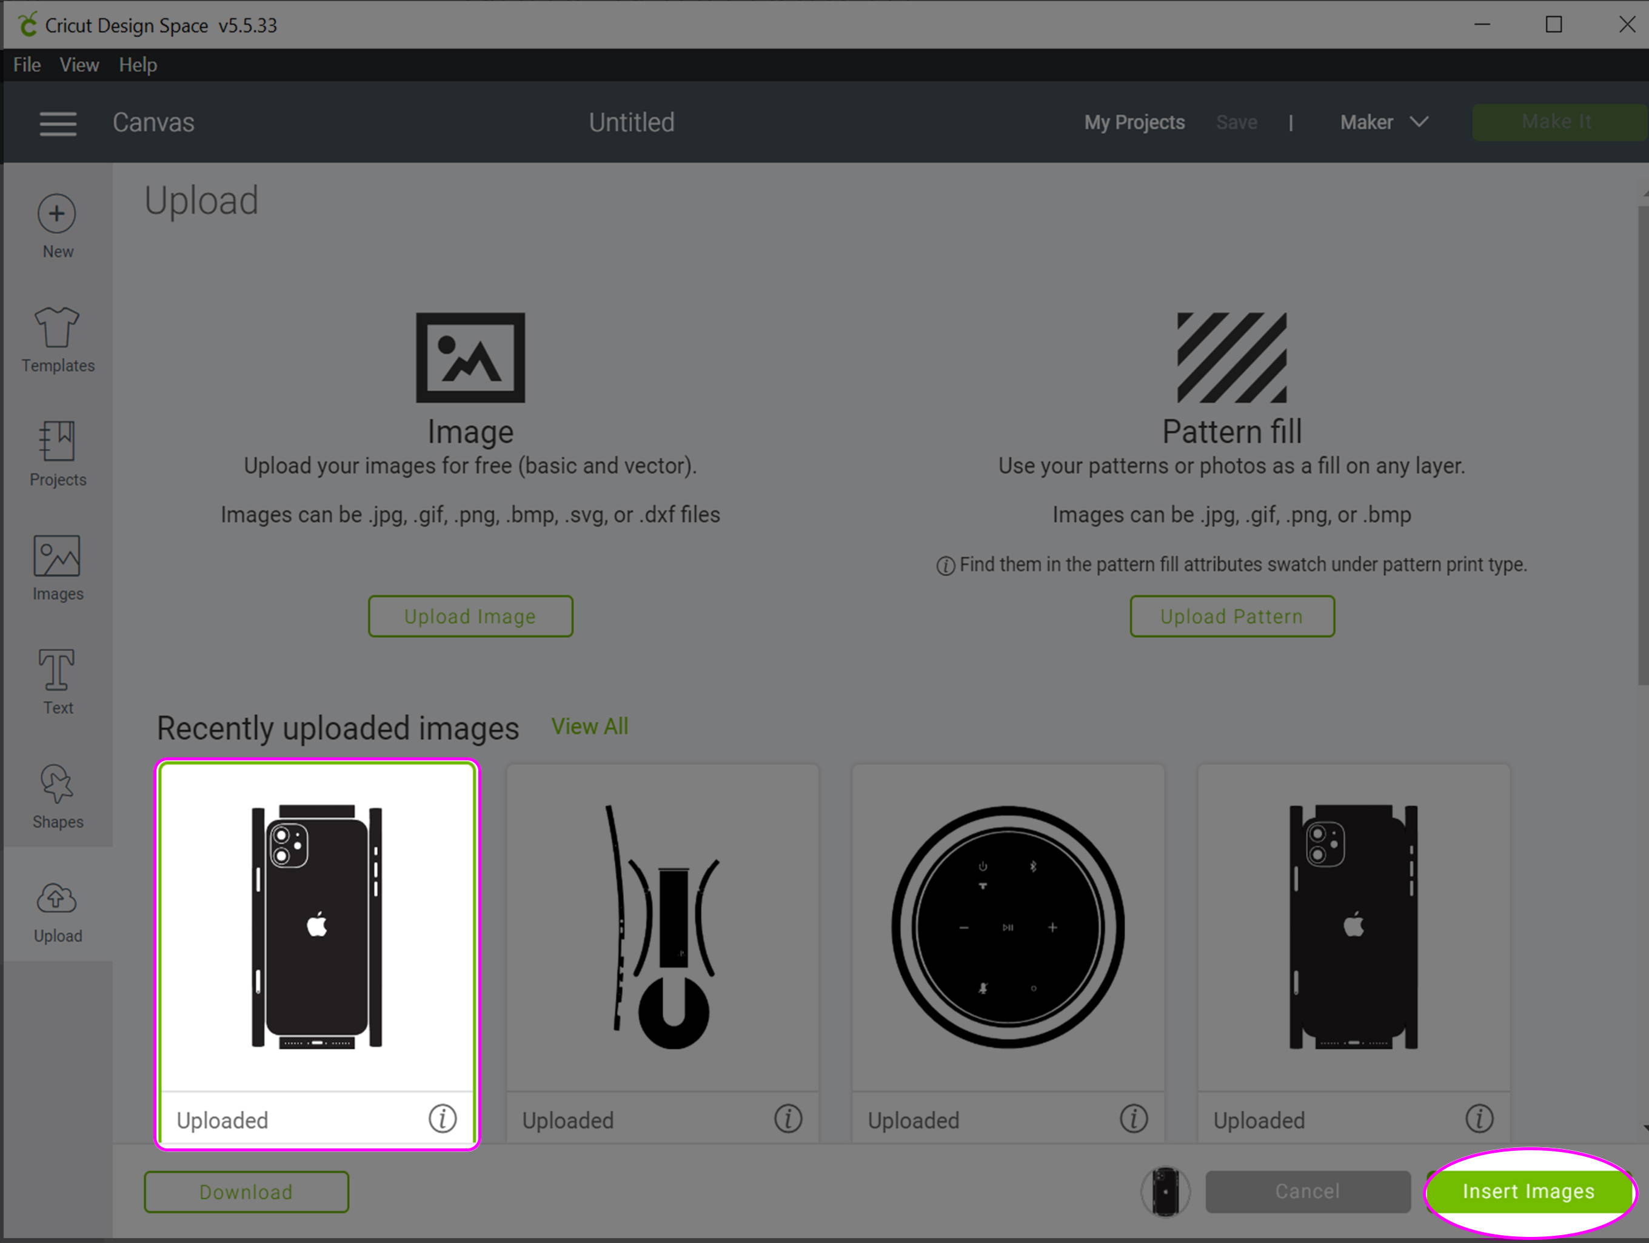Screen dimensions: 1649x1243
Task: Show info for the fourth uploaded image
Action: (x=1480, y=1119)
